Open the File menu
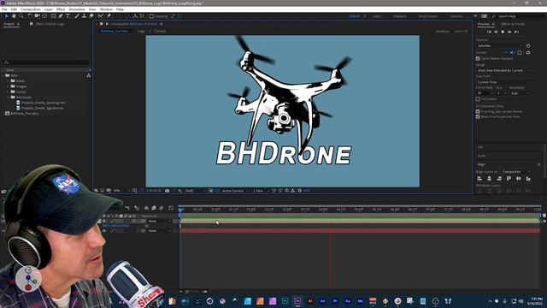547x308 pixels. pos(4,9)
